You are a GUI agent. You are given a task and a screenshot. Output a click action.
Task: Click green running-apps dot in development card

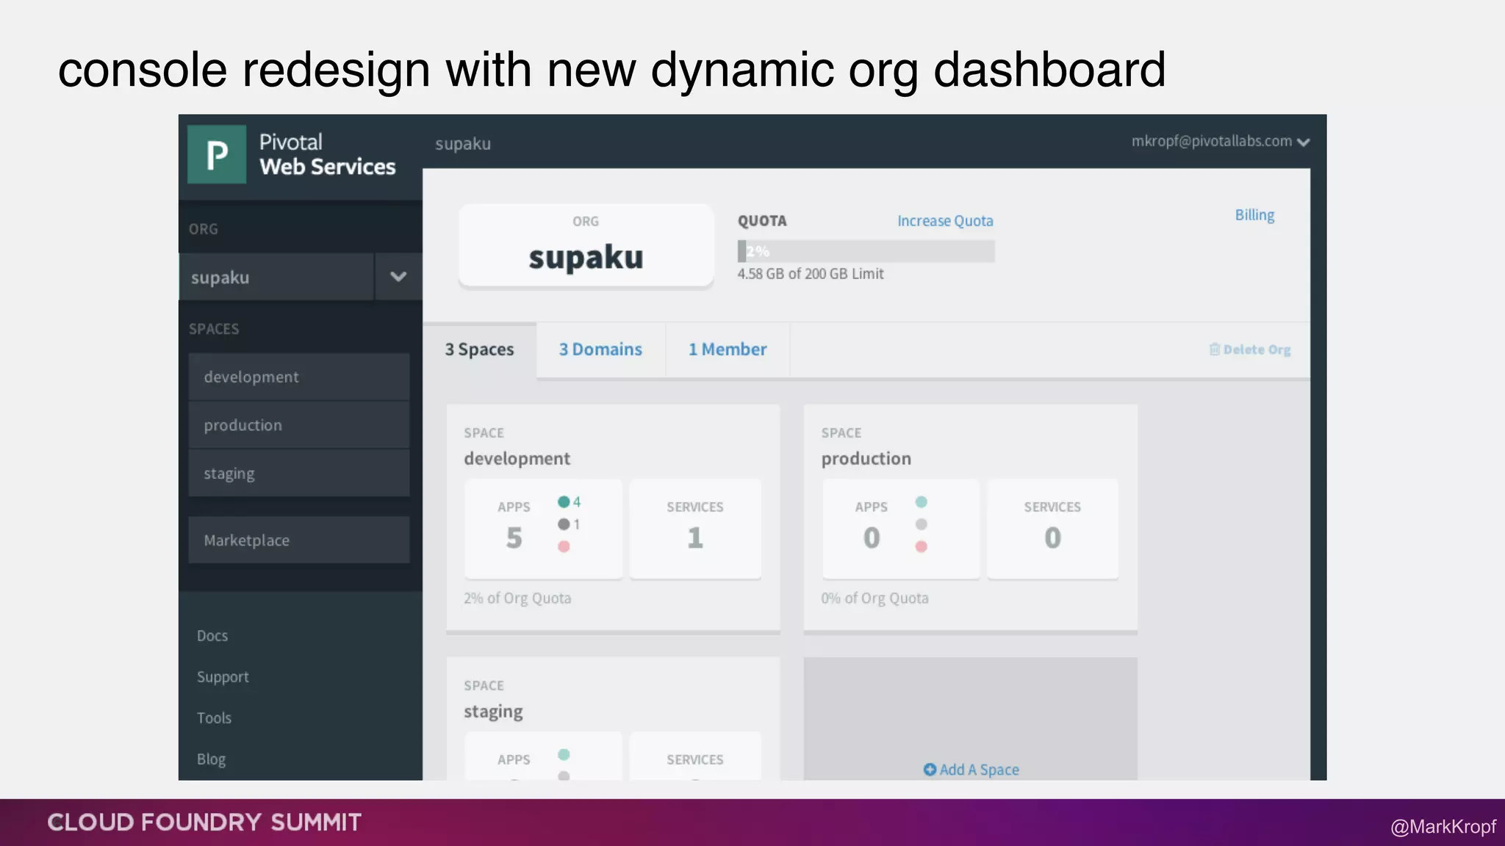(x=564, y=502)
